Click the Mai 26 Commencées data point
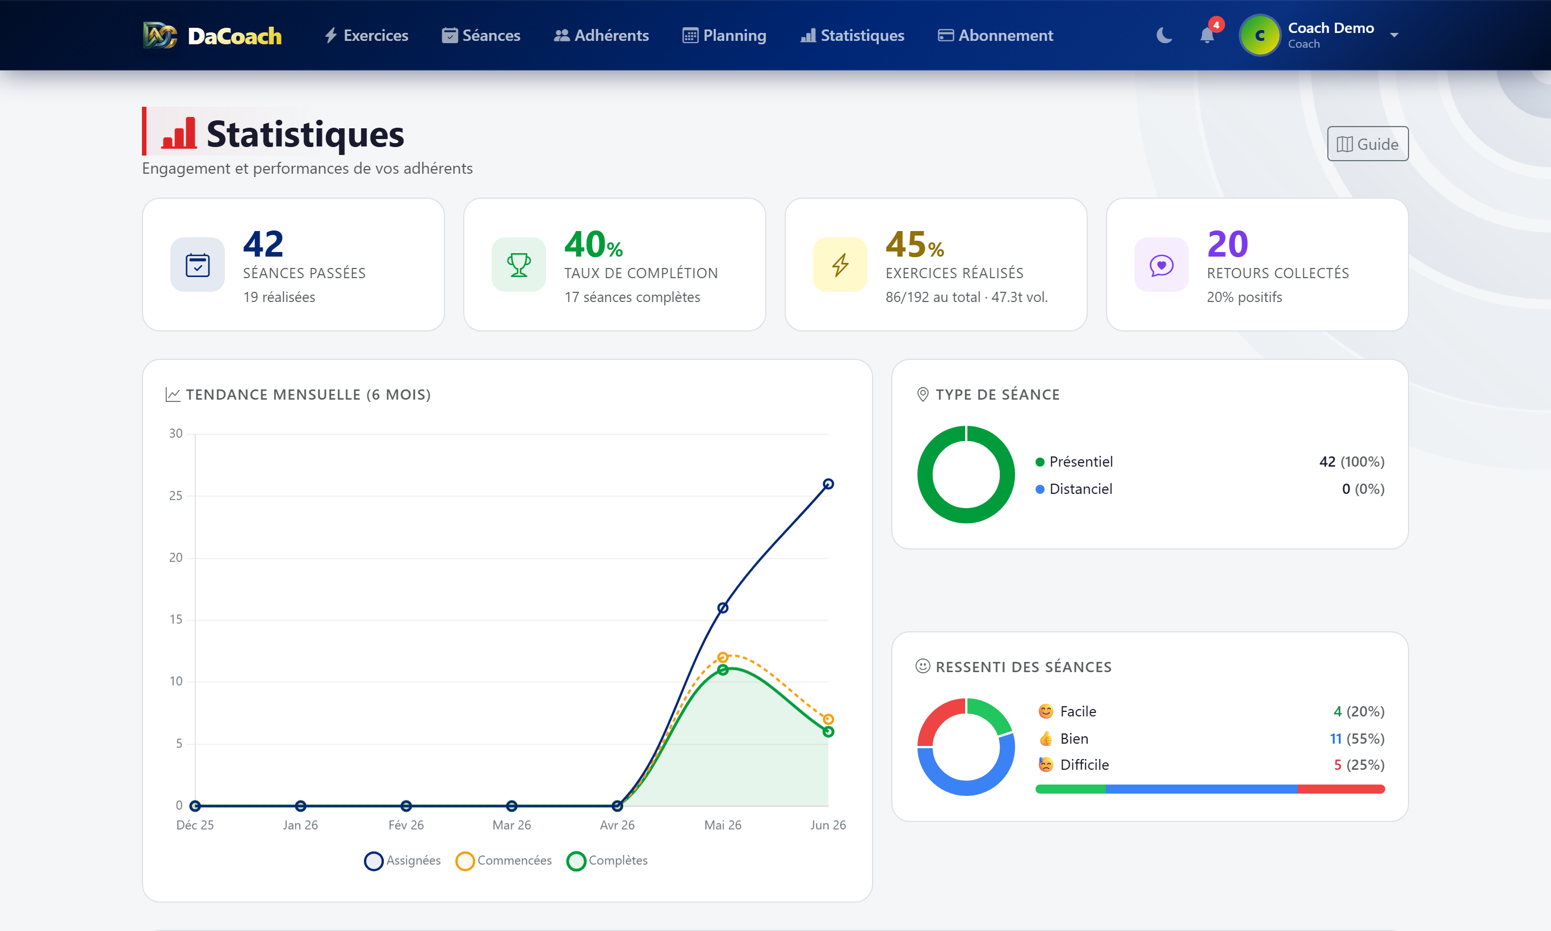This screenshot has width=1551, height=931. (x=723, y=657)
